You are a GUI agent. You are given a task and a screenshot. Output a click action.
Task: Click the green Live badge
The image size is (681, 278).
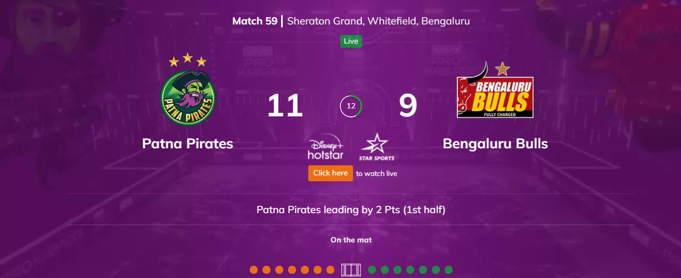(x=351, y=41)
